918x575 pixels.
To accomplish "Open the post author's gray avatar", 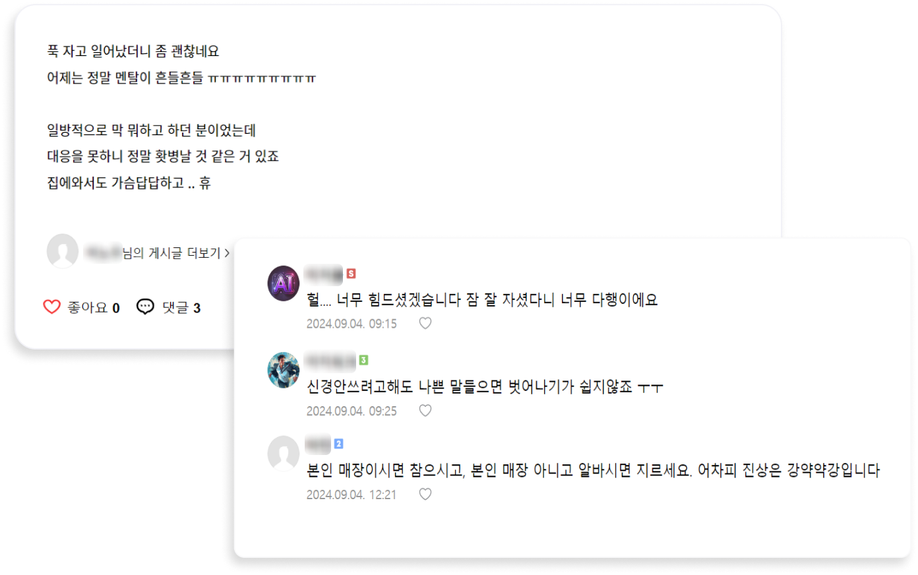I will [x=63, y=251].
